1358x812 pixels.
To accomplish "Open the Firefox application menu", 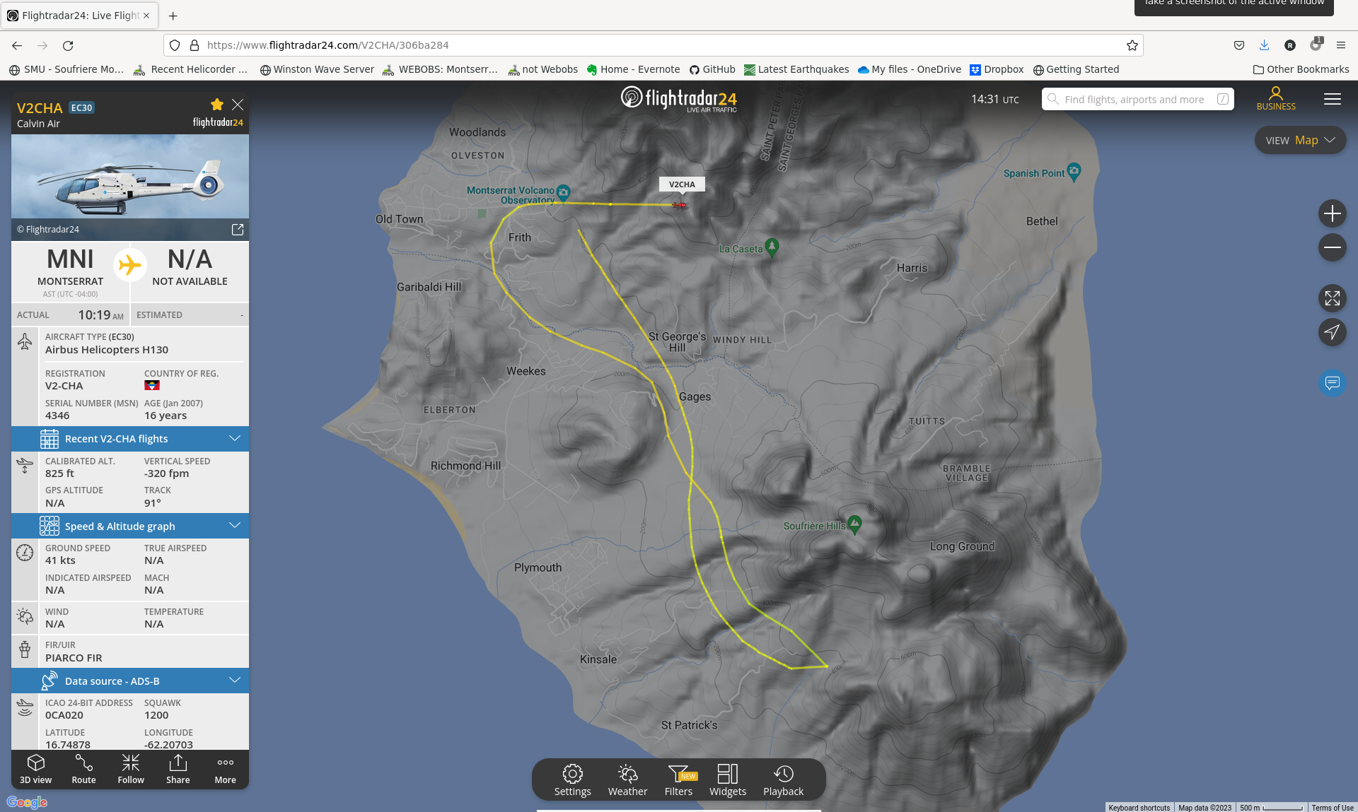I will pos(1340,45).
